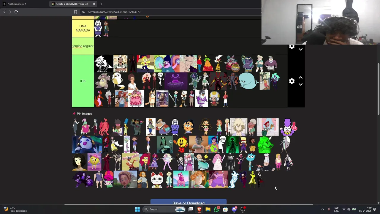Select grey robot image in pin images
The image size is (380, 214).
coord(230,162)
